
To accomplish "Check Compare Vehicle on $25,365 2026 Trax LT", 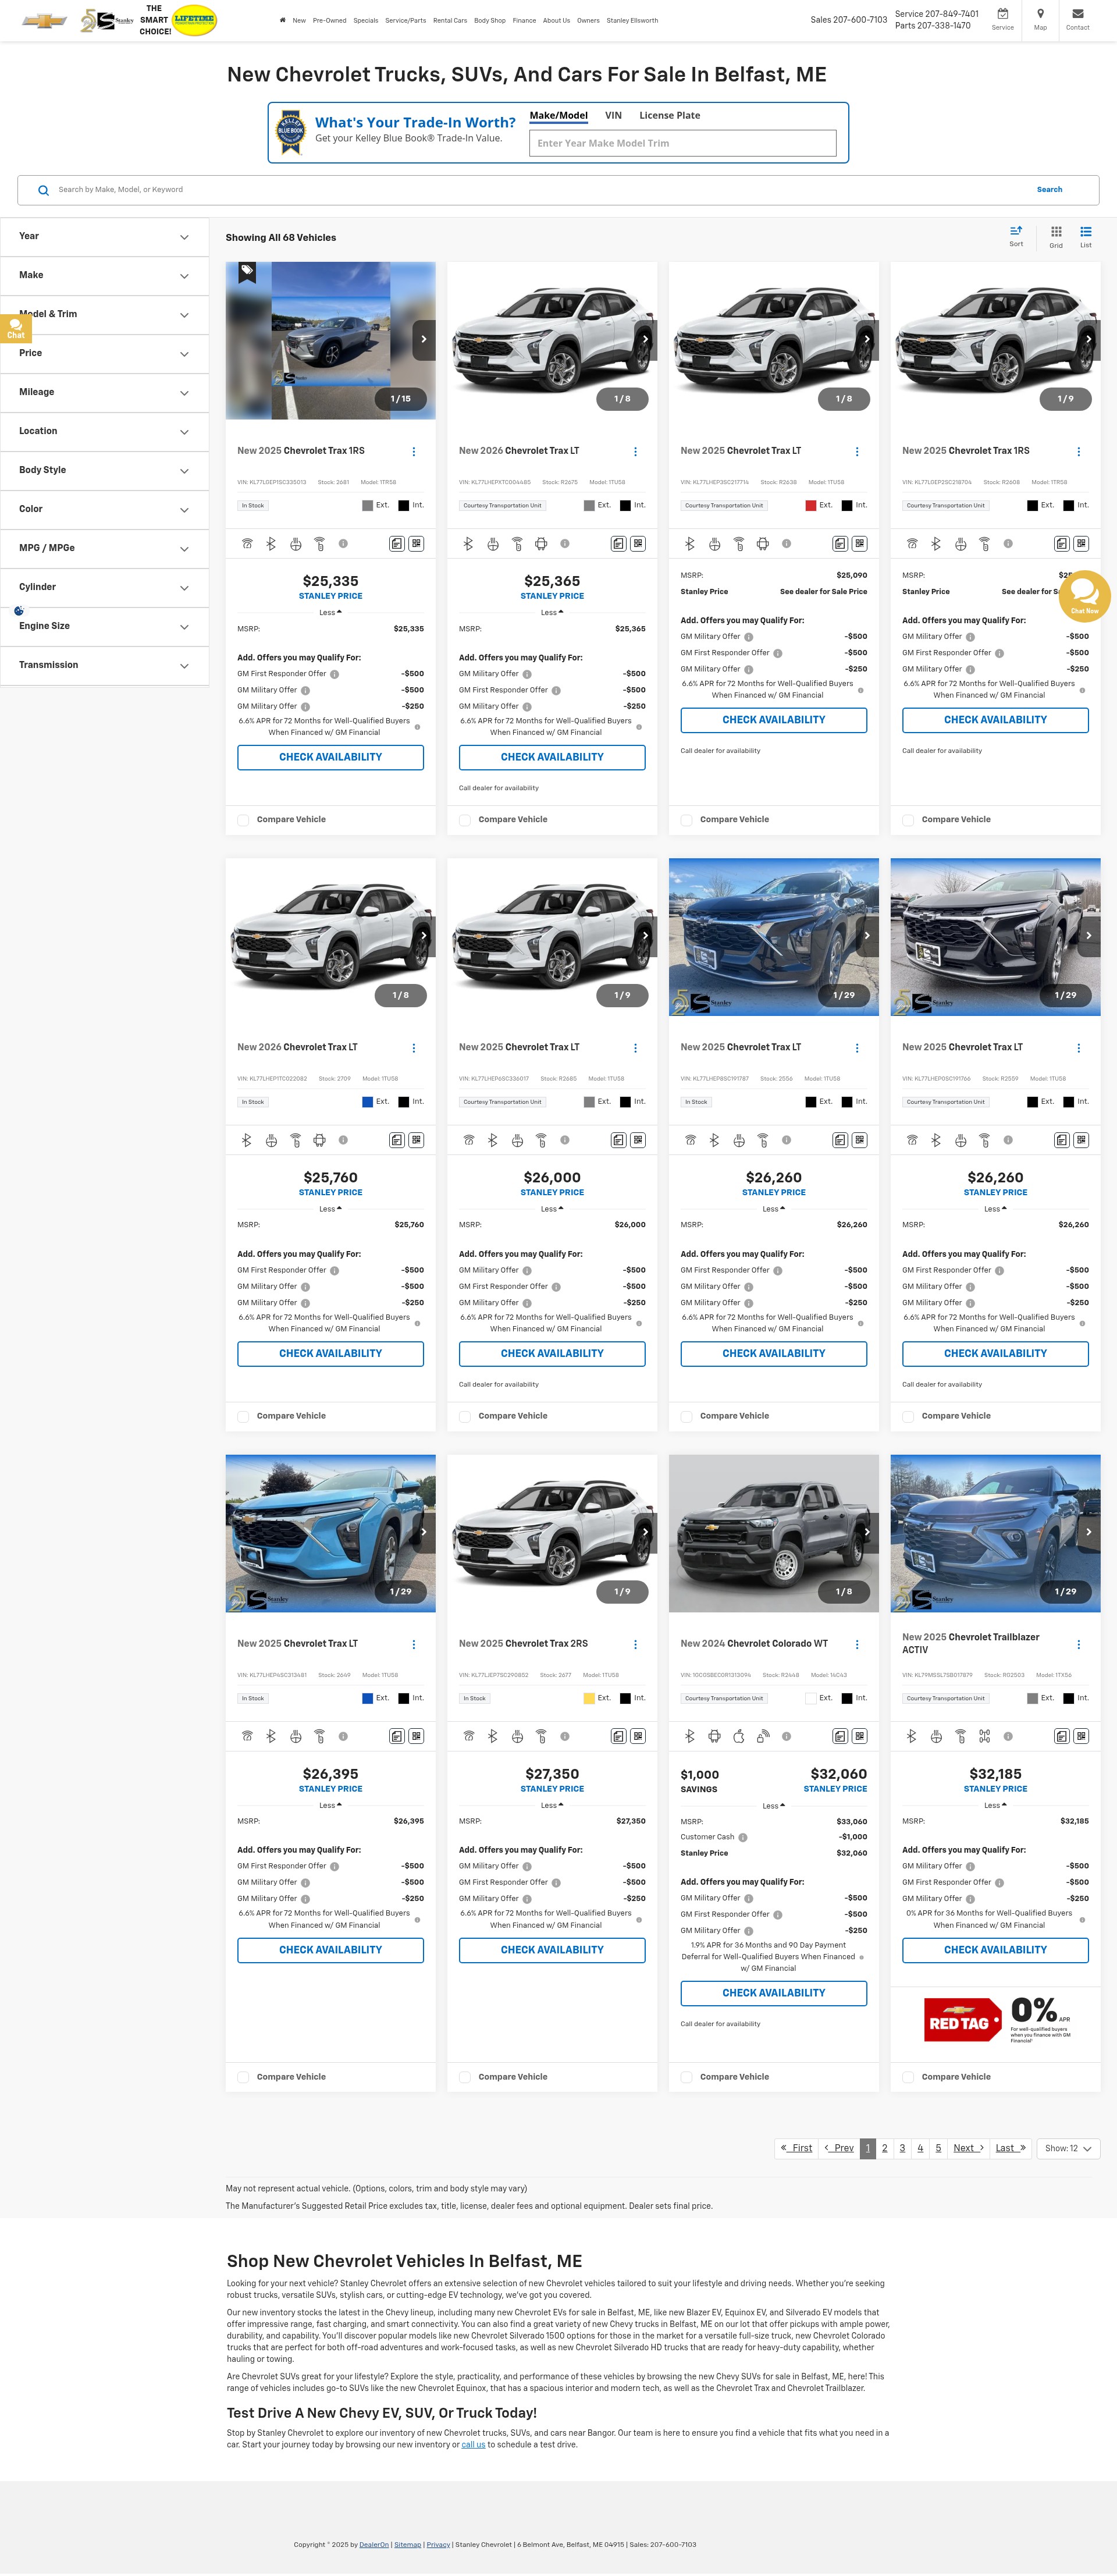I will coord(465,820).
